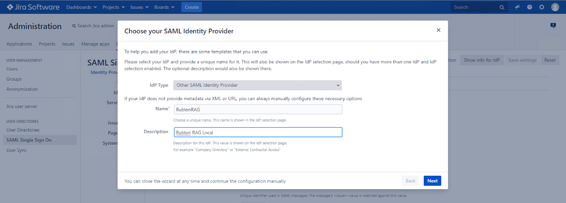The image size is (566, 203).
Task: Click the feedback icon below the avatar
Action: coord(553,25)
